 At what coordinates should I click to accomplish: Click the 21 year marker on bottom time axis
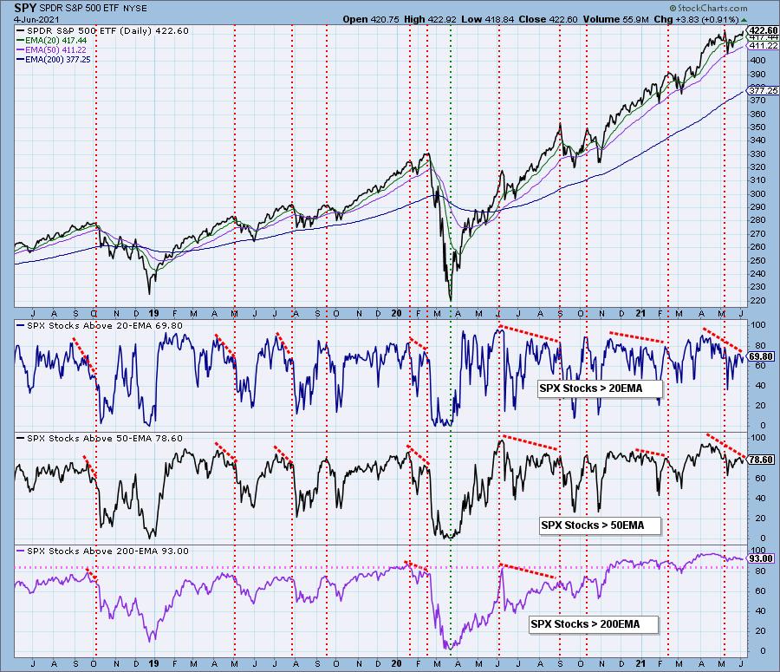point(640,663)
